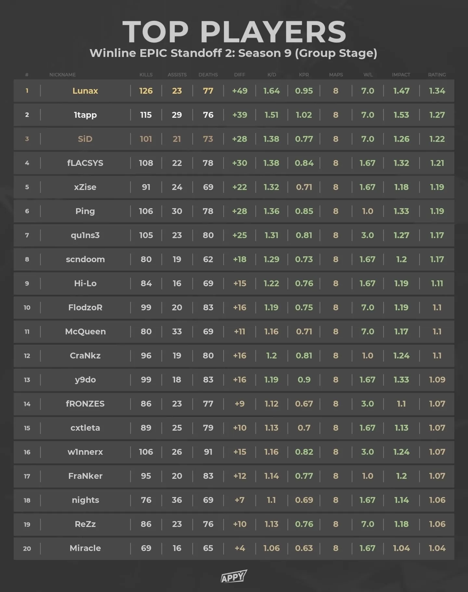This screenshot has height=592, width=468.
Task: Click the APPY logo at the bottom
Action: click(x=234, y=576)
